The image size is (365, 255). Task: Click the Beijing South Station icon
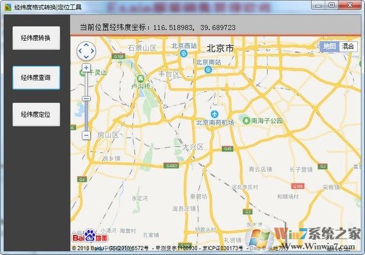[208, 69]
